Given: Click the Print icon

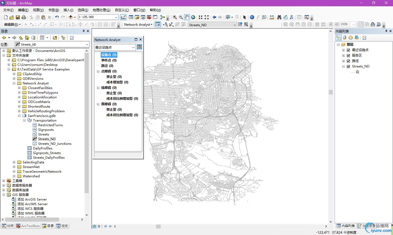Looking at the screenshot, I should coord(24,17).
